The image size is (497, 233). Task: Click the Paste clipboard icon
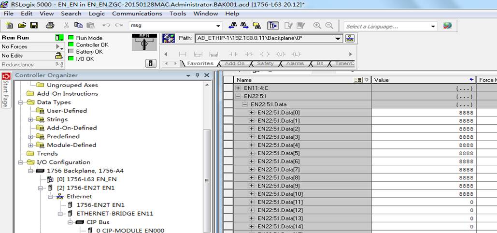pyautogui.click(x=91, y=26)
